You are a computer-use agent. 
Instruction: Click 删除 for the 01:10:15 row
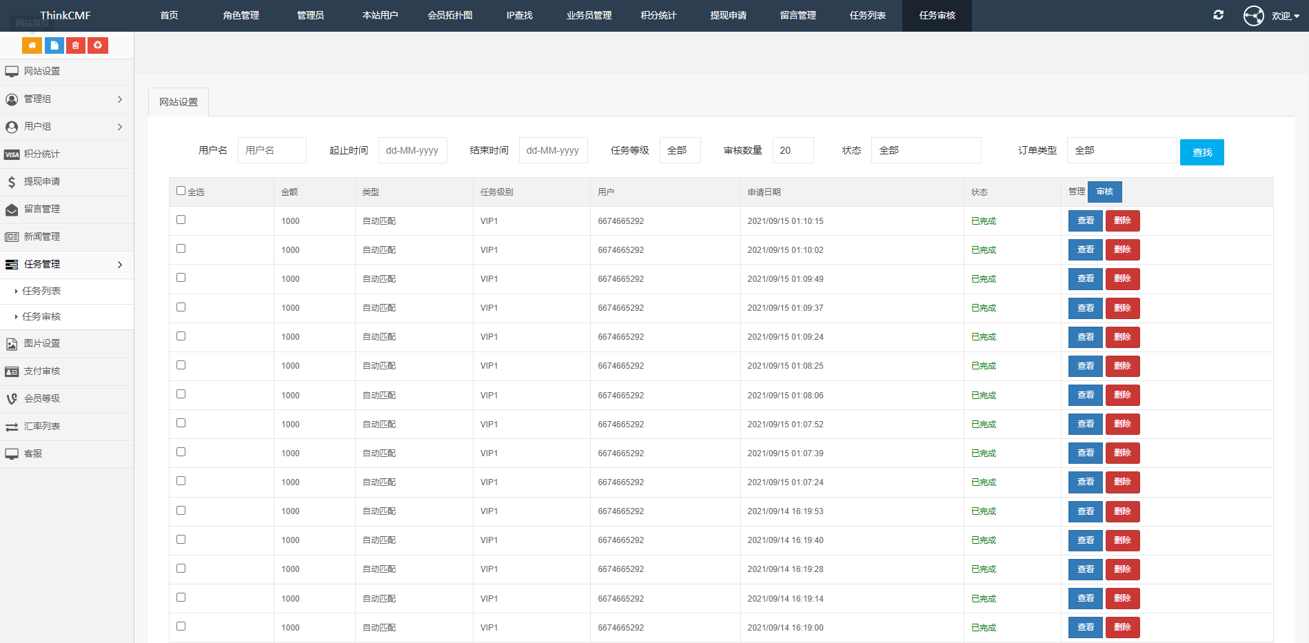[x=1122, y=221]
